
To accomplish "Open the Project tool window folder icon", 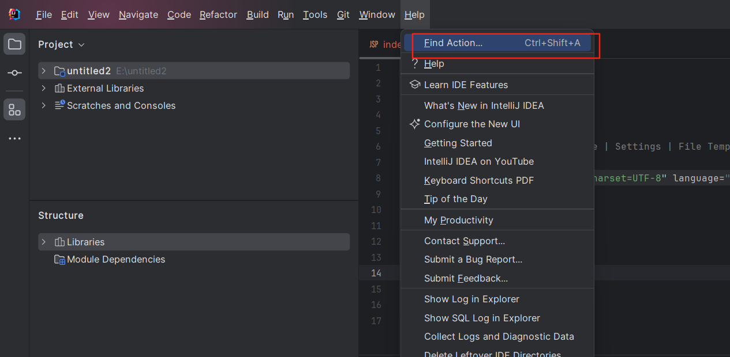I will (14, 44).
